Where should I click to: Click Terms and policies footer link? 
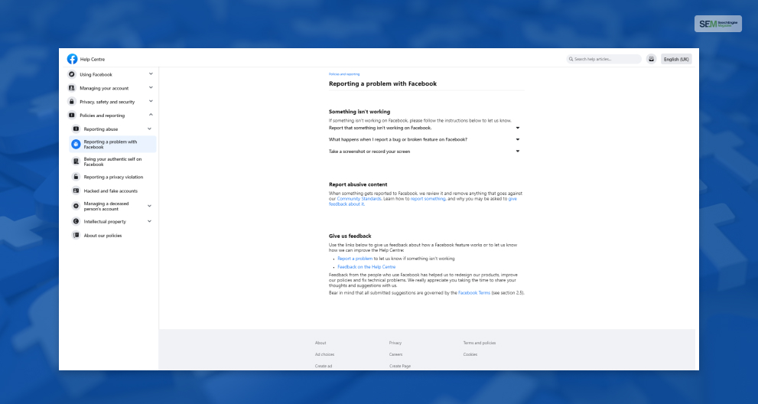tap(480, 343)
